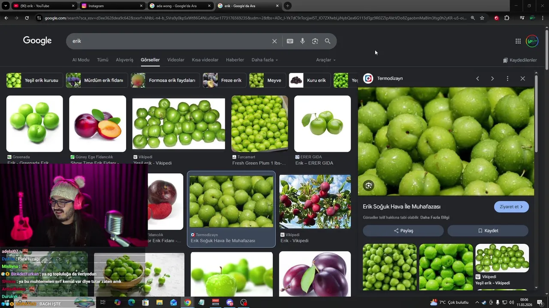Click the Paylaş share button
Image resolution: width=549 pixels, height=308 pixels.
click(x=403, y=231)
